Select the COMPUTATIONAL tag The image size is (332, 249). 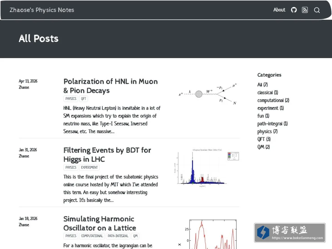[x=92, y=236]
